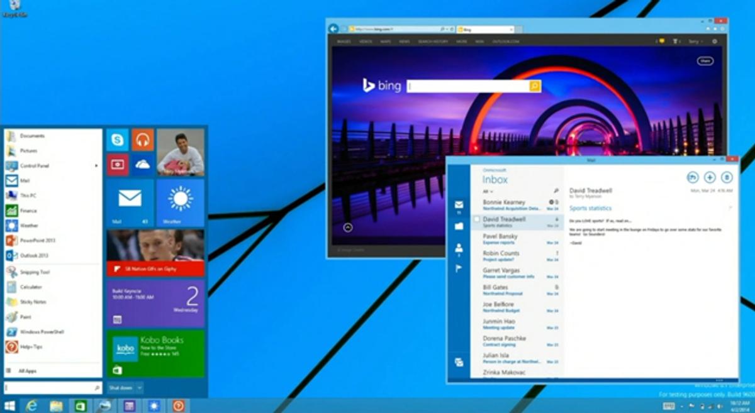Tick the checkbox beside David Treadwell's email
This screenshot has height=413, width=755.
476,219
